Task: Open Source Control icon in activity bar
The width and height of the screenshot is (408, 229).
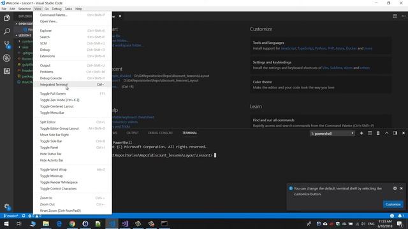Action: click(7, 45)
